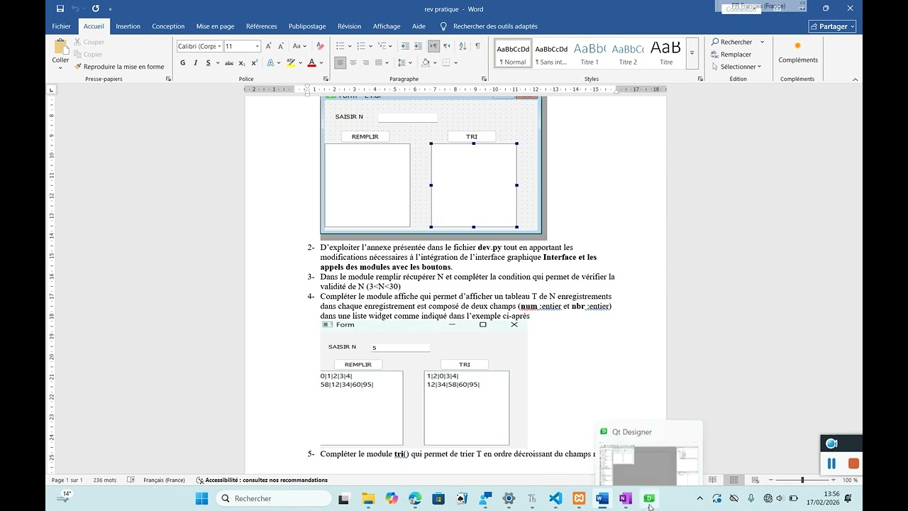Apply red font color
The image size is (908, 511).
coord(311,62)
